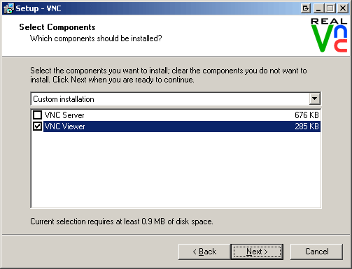Viewport: 352px width, 269px height.
Task: Select the highlighted VNC Viewer row label
Action: click(65, 126)
